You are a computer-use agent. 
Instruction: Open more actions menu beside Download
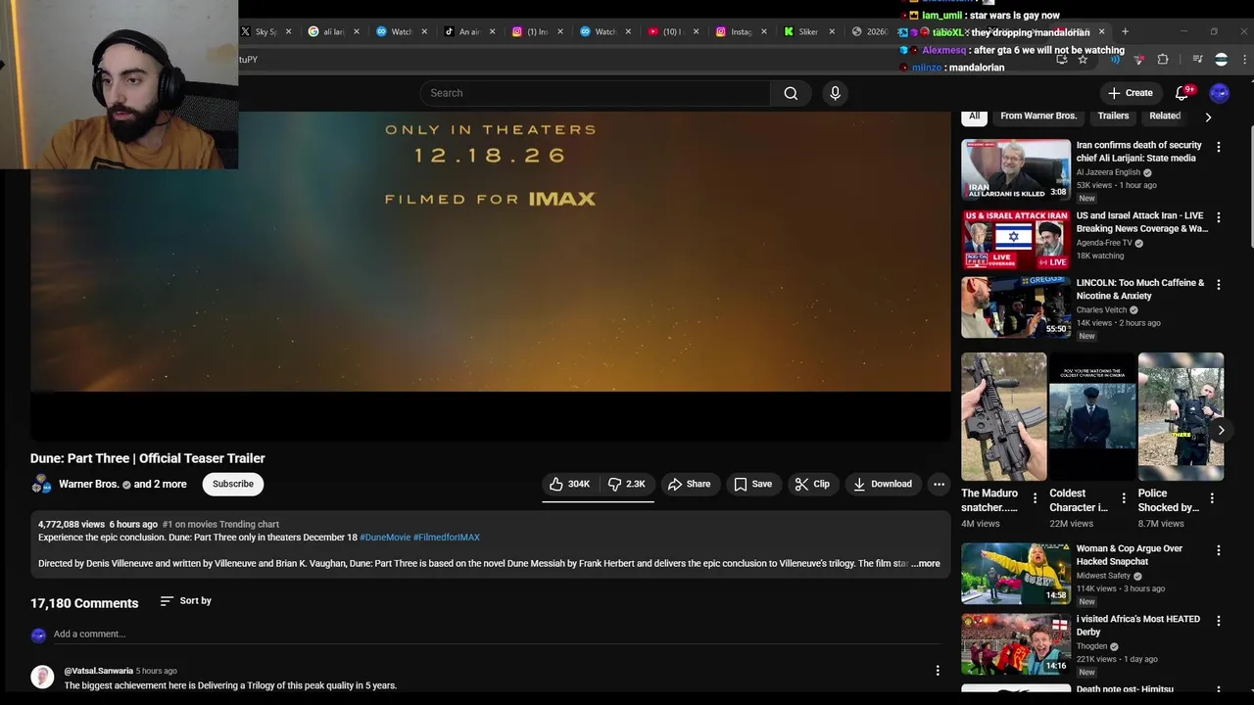point(939,484)
